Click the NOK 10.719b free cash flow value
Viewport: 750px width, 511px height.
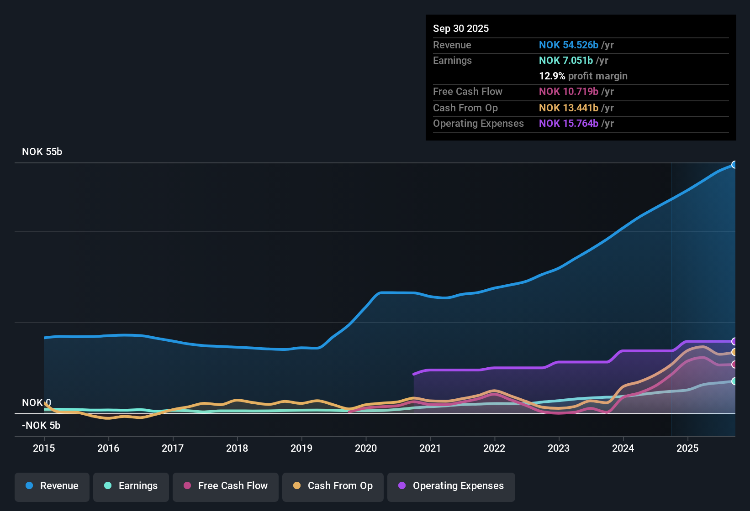coord(569,91)
